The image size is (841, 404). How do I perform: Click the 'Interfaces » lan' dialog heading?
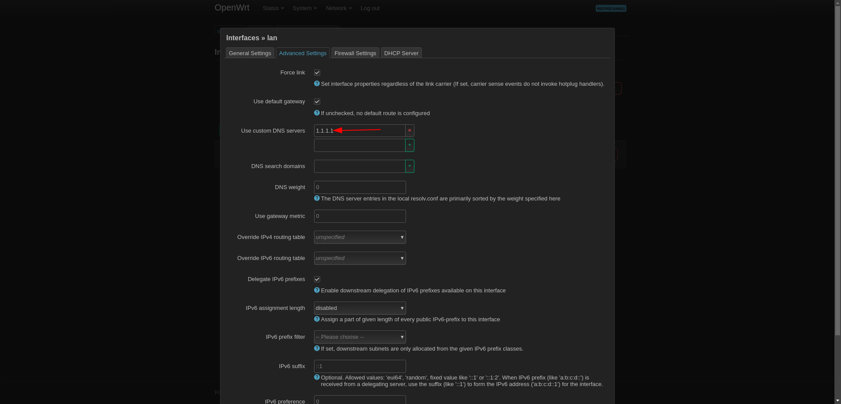(251, 38)
